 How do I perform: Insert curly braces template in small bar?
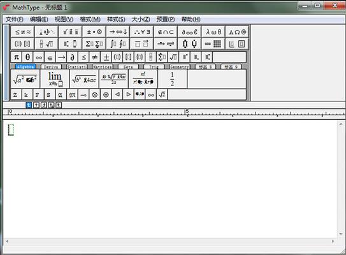click(x=140, y=57)
